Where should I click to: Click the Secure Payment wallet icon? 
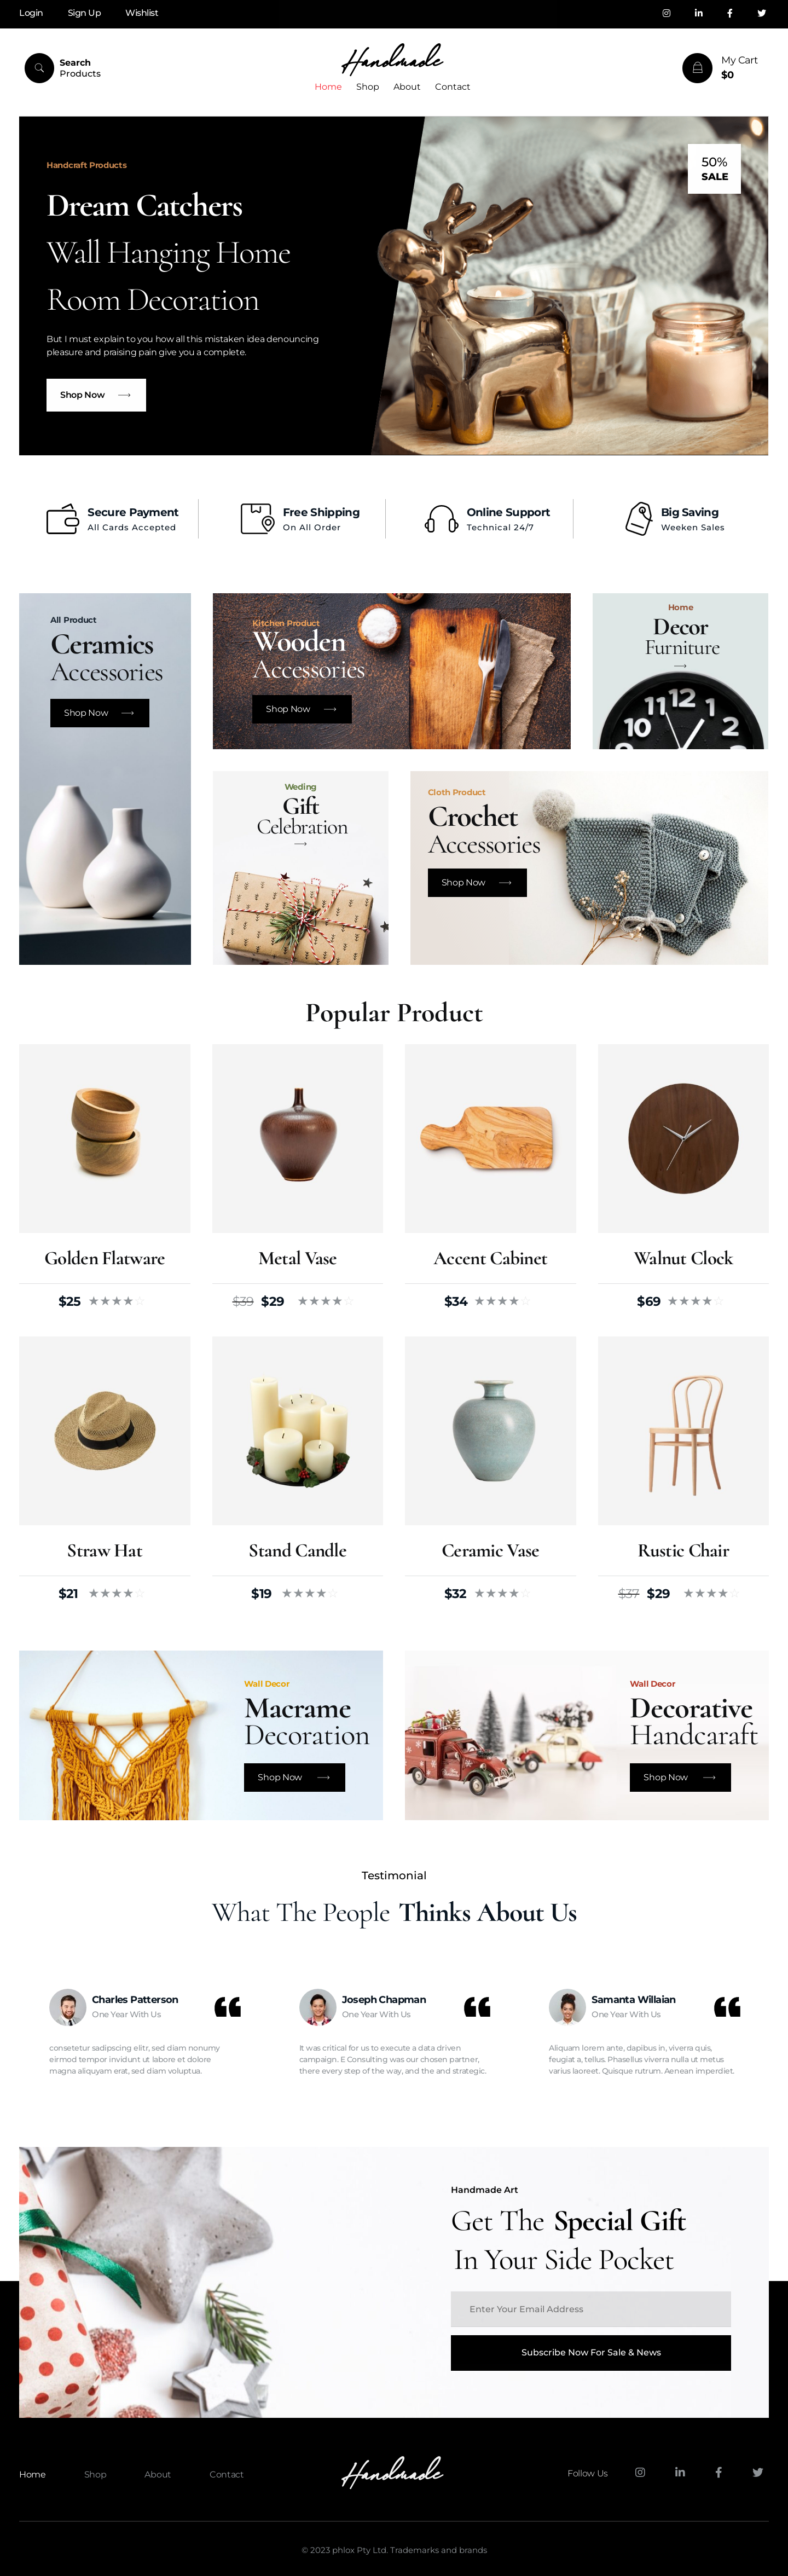point(62,519)
